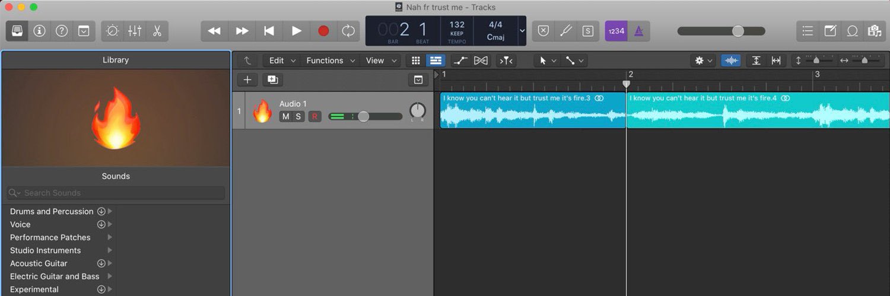Screen dimensions: 890x296
Task: Show Global Tracks button
Action: tap(418, 79)
